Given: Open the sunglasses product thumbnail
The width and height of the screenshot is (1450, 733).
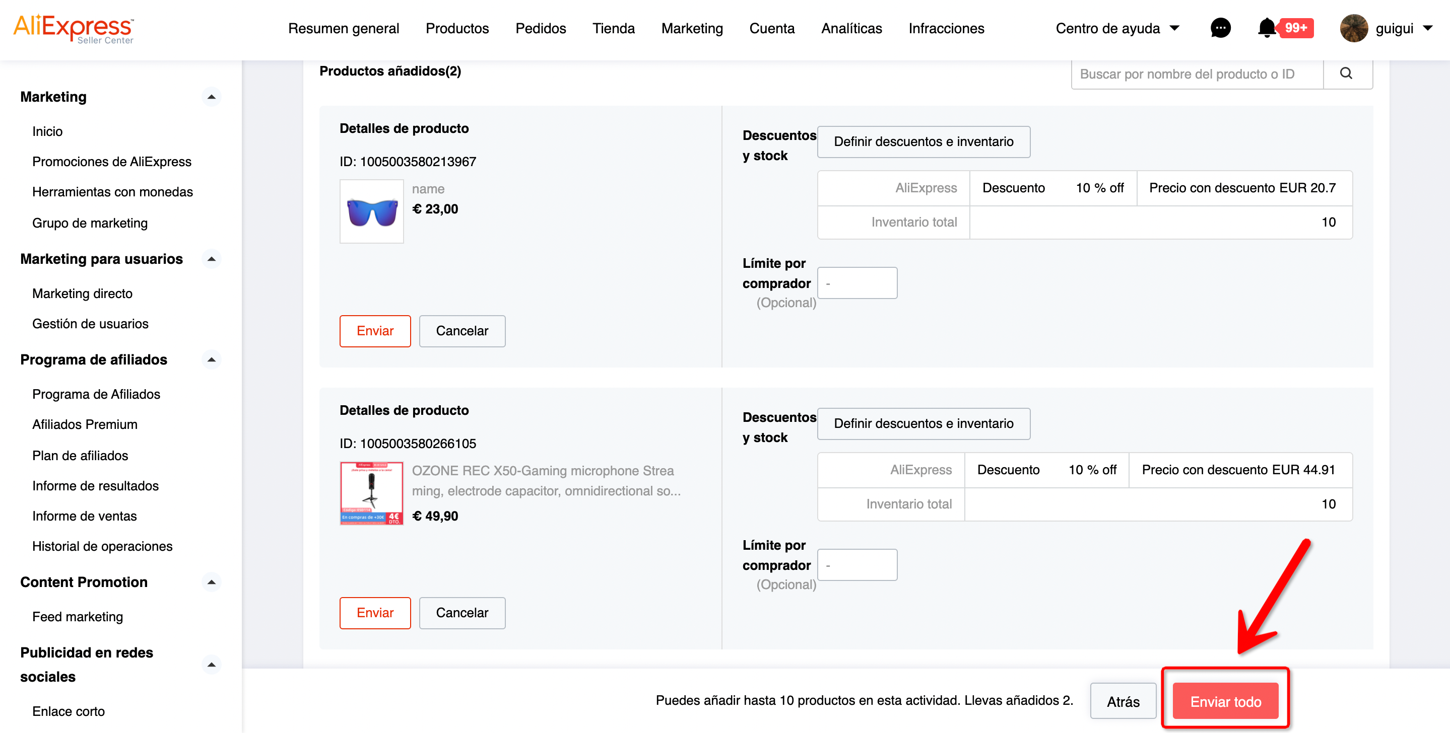Looking at the screenshot, I should click(371, 211).
